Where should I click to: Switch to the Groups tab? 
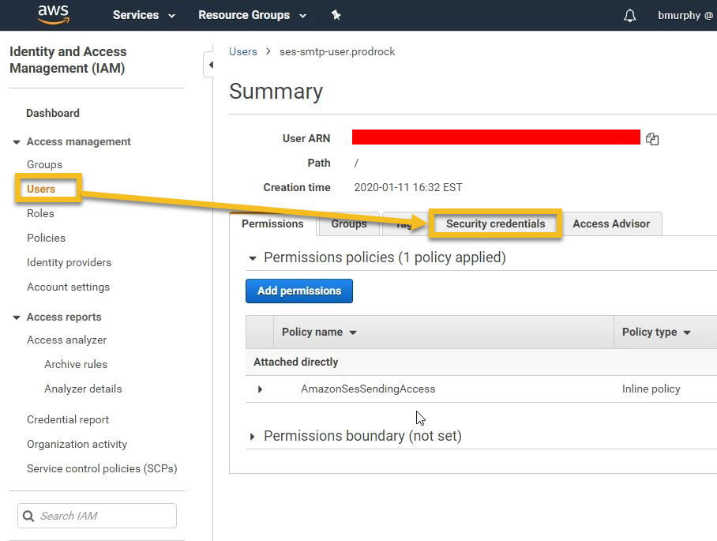349,224
